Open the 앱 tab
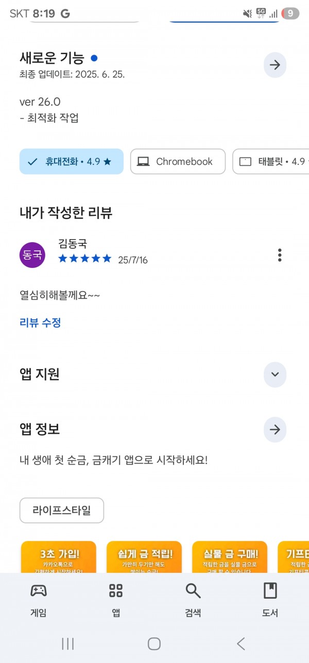 (x=116, y=600)
